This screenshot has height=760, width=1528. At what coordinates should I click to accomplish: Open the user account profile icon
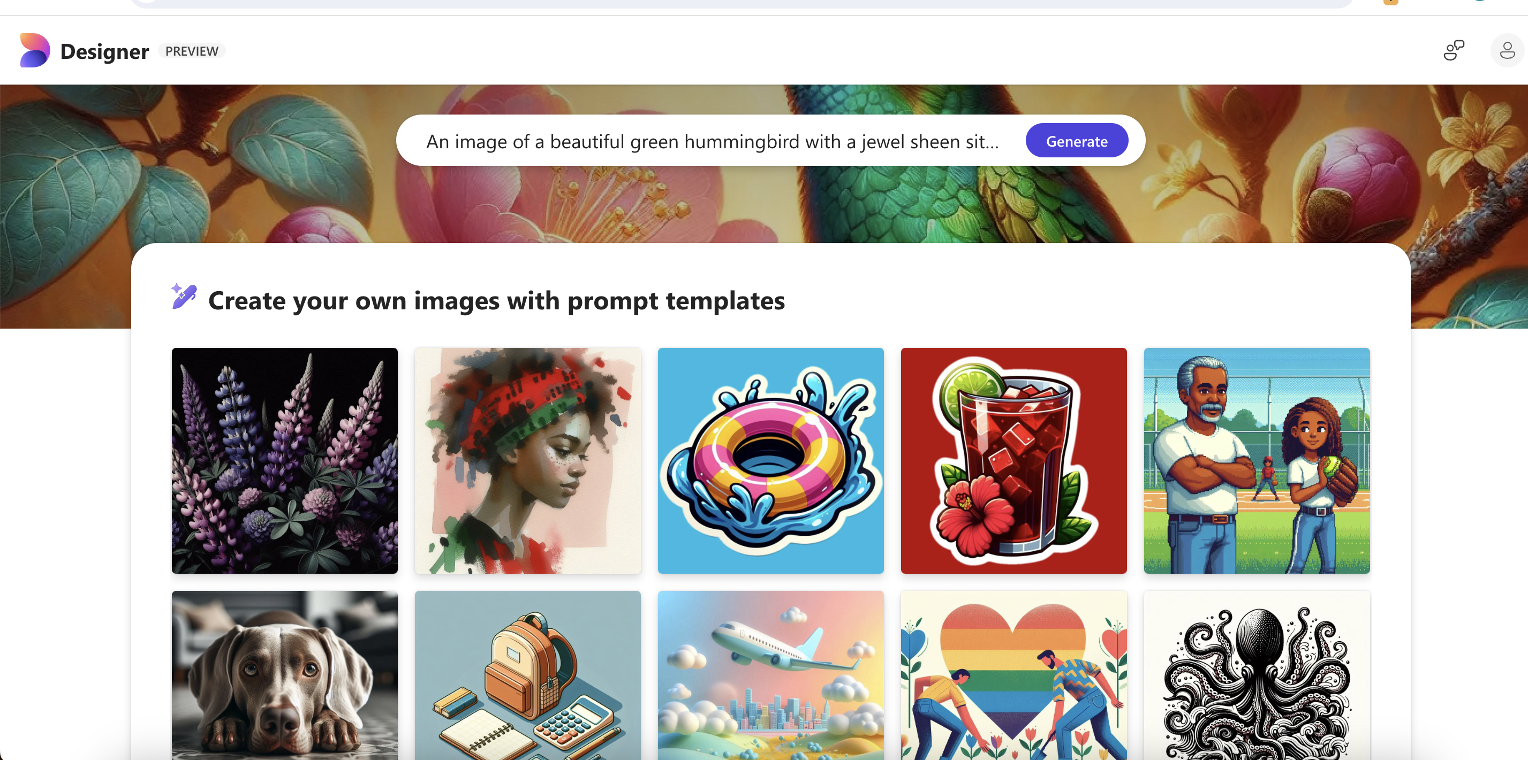(1507, 50)
